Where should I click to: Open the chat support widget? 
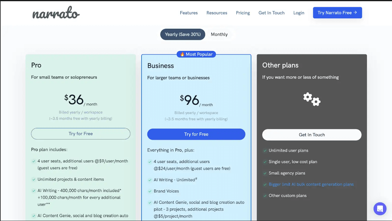pyautogui.click(x=380, y=208)
